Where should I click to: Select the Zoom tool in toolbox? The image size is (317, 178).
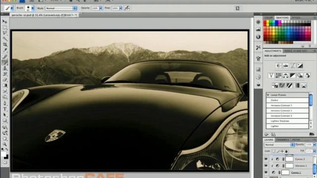5,144
